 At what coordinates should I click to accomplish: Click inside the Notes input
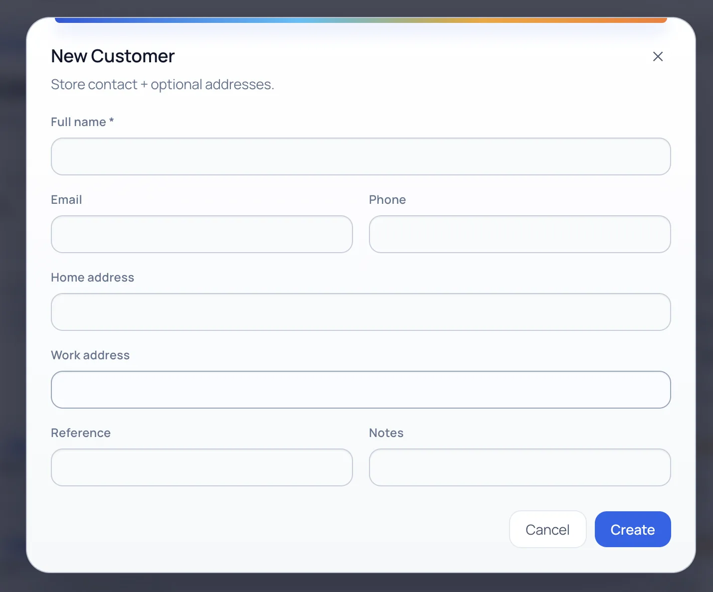pos(520,467)
